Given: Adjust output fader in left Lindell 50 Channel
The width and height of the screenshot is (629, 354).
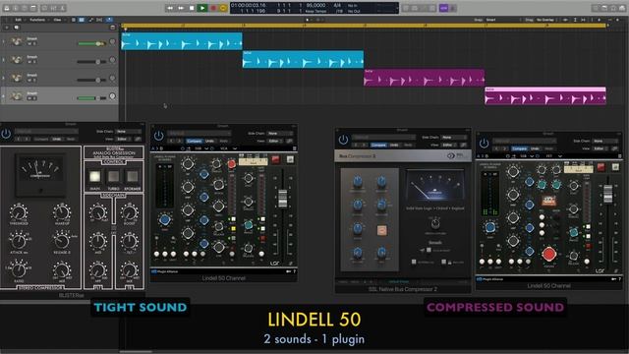Looking at the screenshot, I should 282,199.
